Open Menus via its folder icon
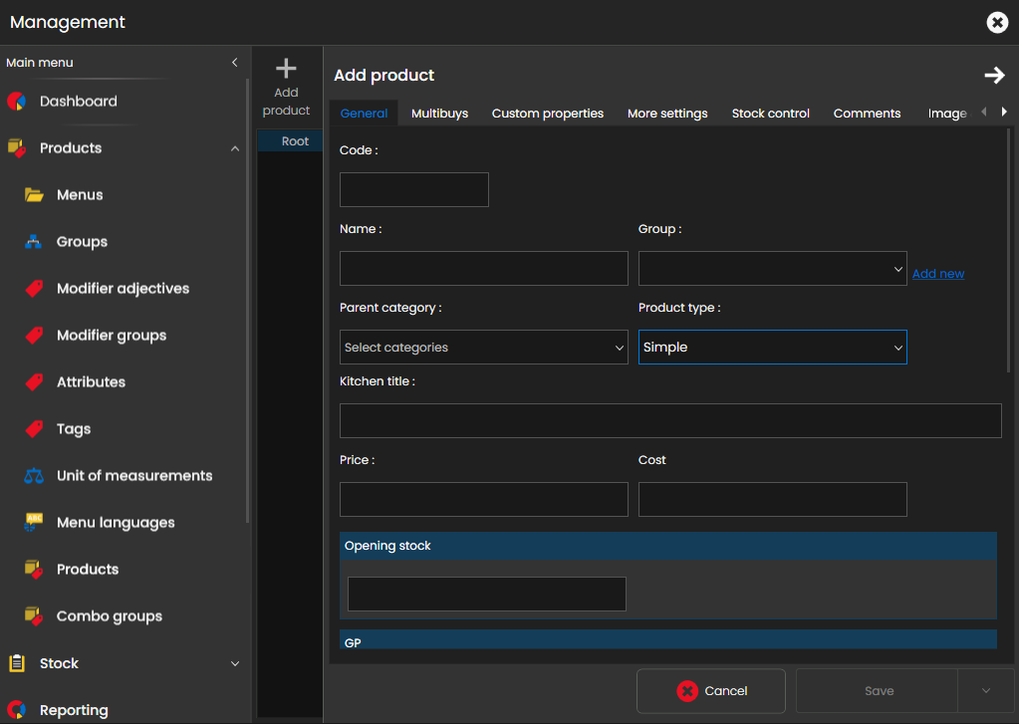This screenshot has height=724, width=1019. click(x=34, y=195)
